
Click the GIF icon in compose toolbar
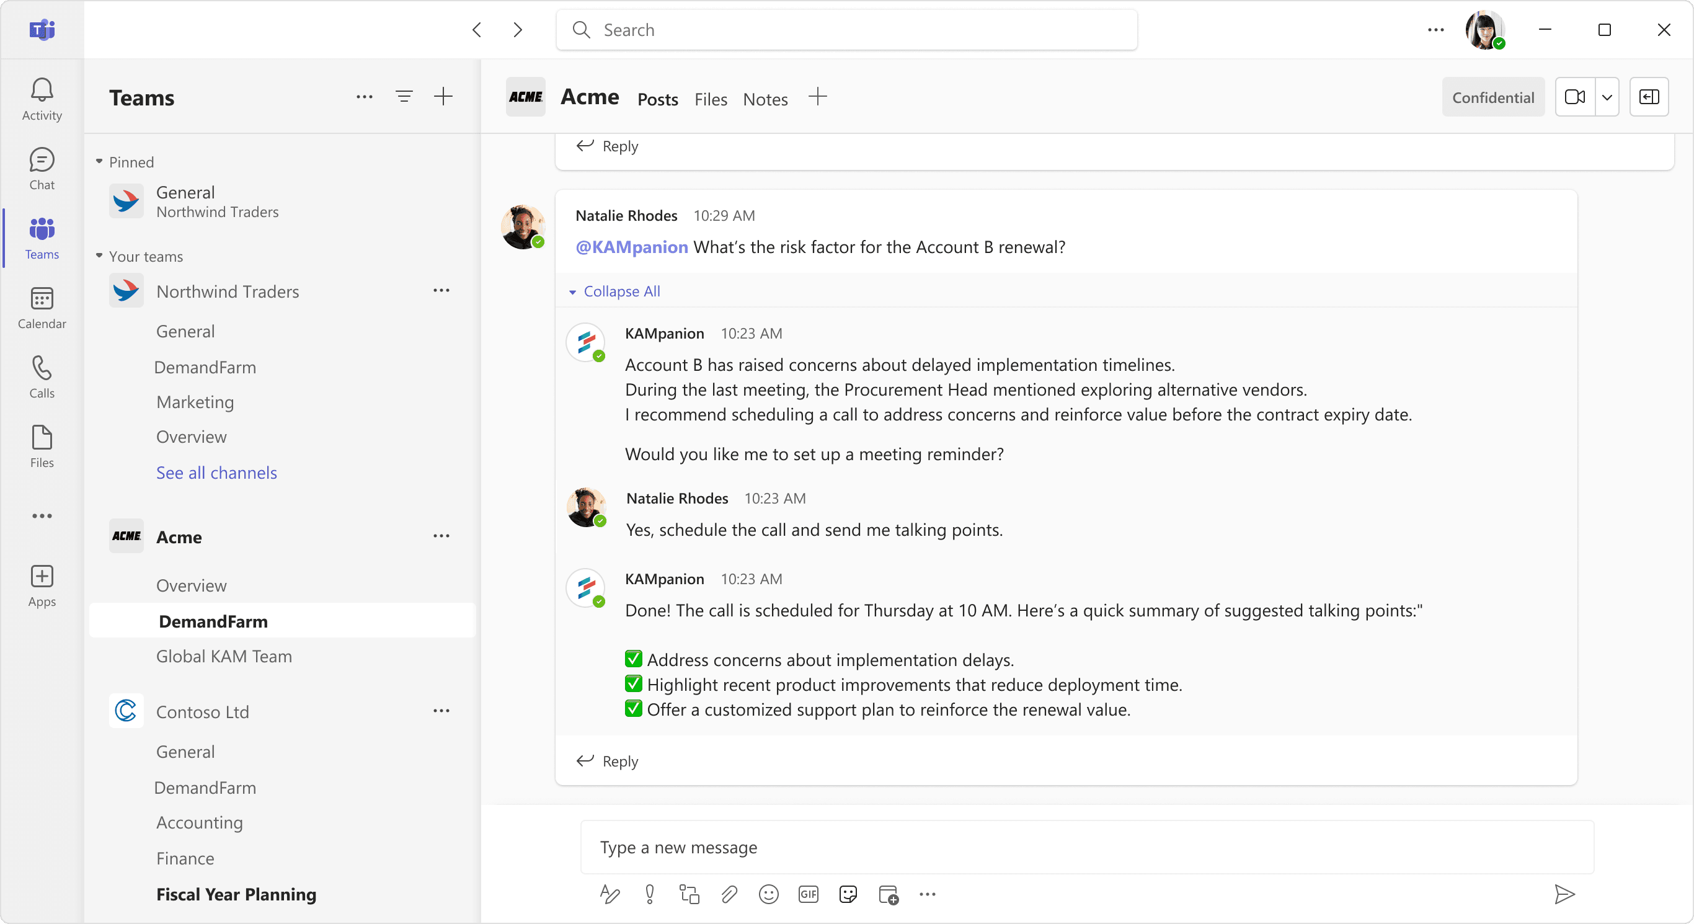[x=808, y=894]
